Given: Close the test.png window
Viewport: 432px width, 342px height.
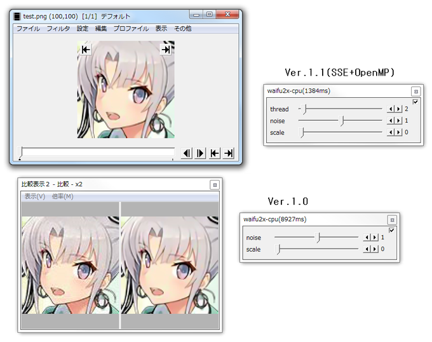Looking at the screenshot, I should tap(227, 15).
